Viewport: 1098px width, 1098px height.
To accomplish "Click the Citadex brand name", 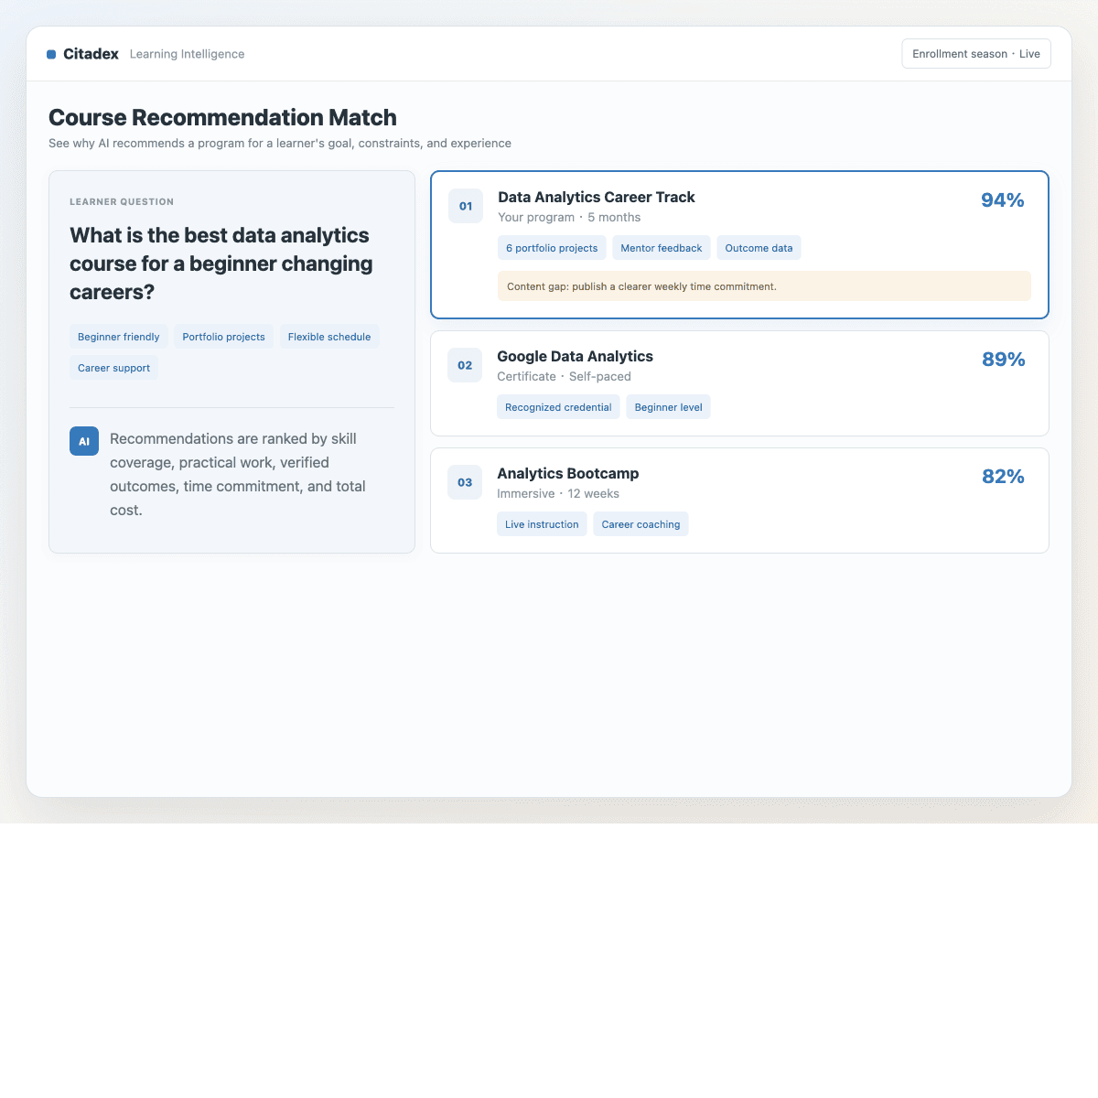I will coord(91,54).
